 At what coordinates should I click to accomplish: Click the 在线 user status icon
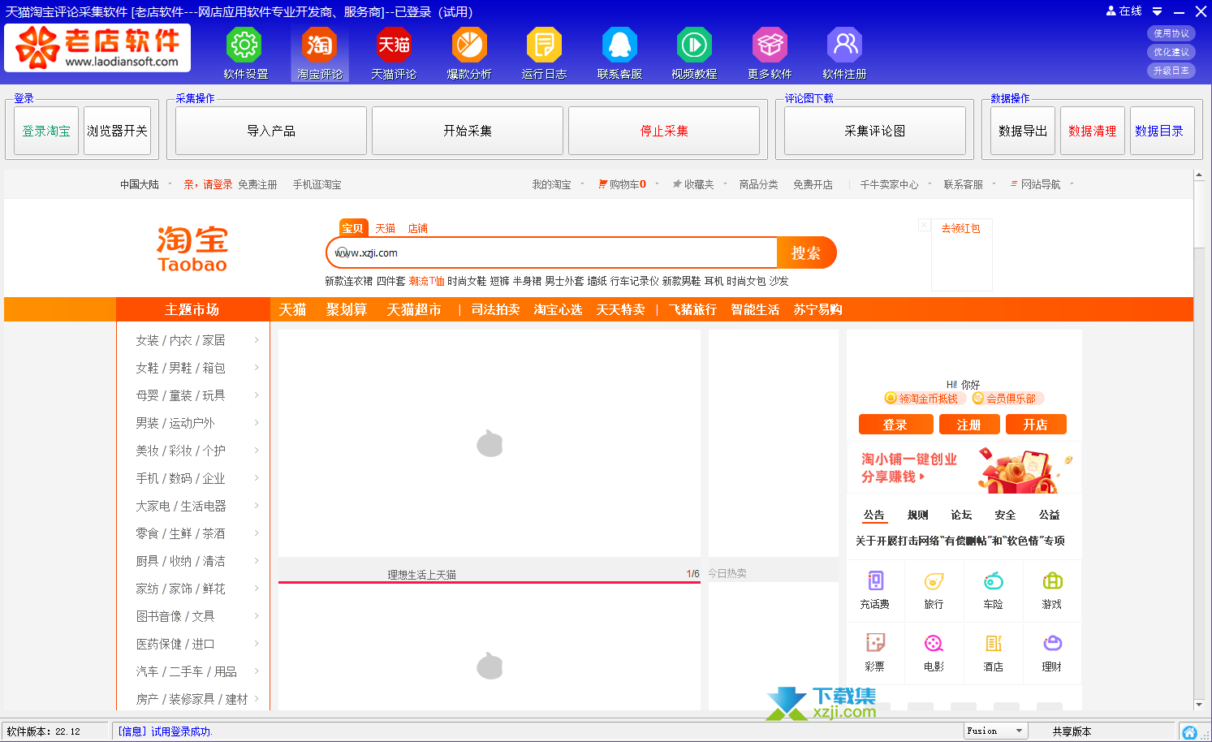point(1111,11)
